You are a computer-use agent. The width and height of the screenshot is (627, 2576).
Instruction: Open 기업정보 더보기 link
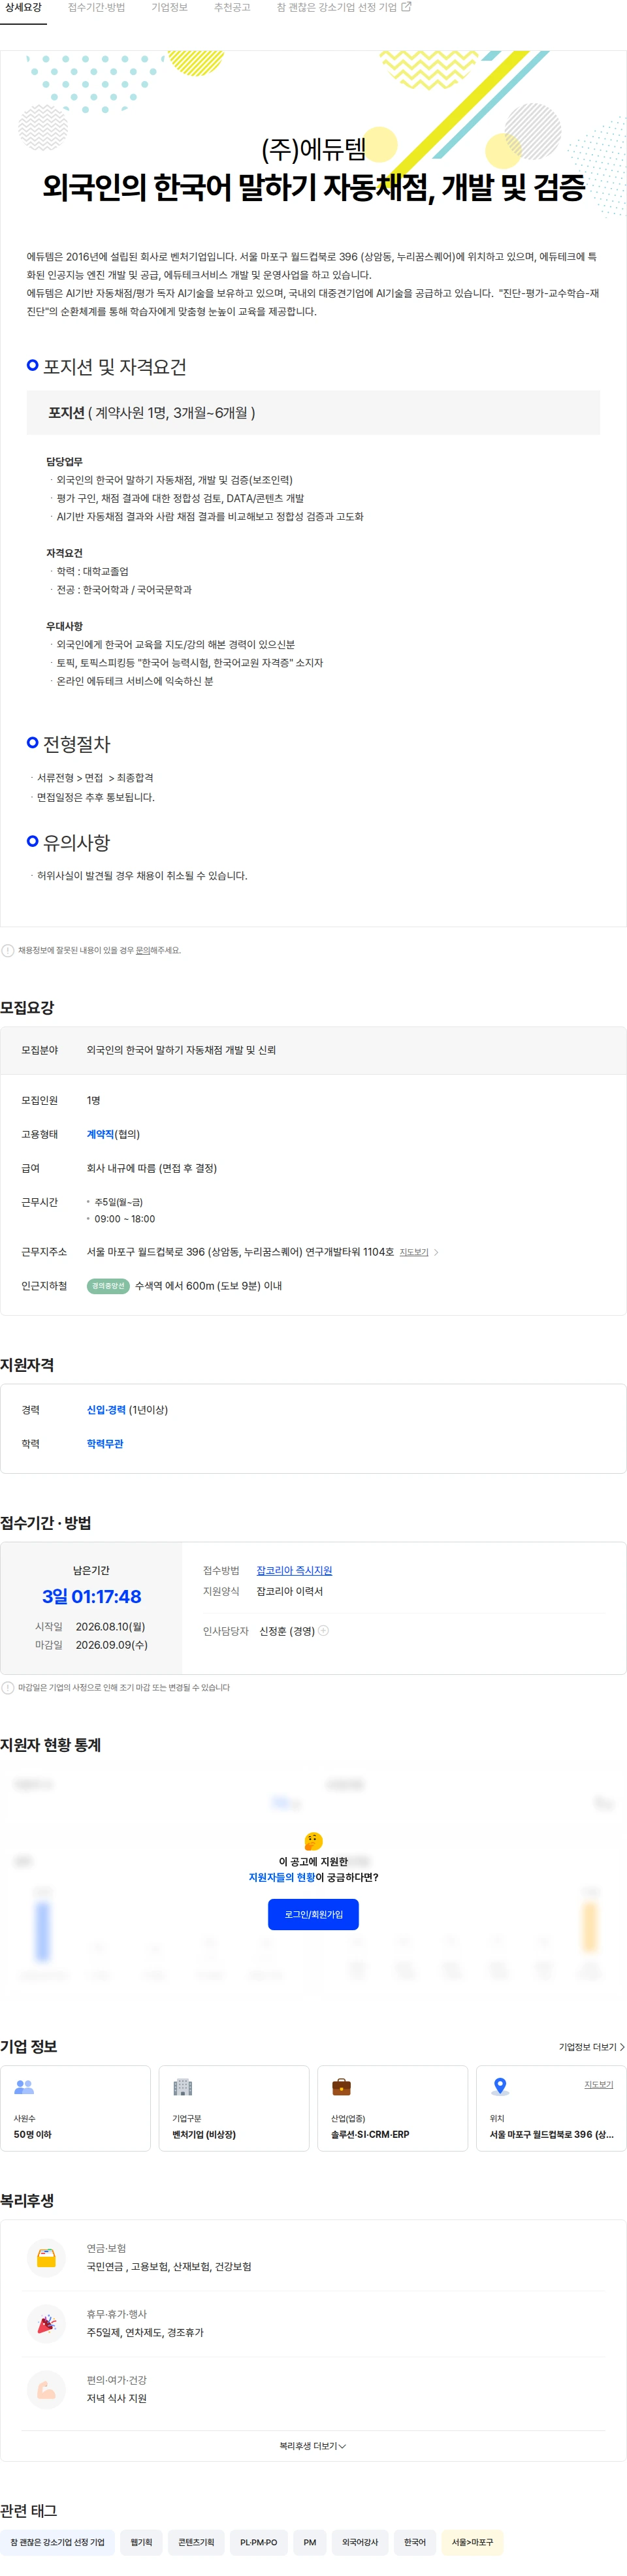[x=591, y=2047]
